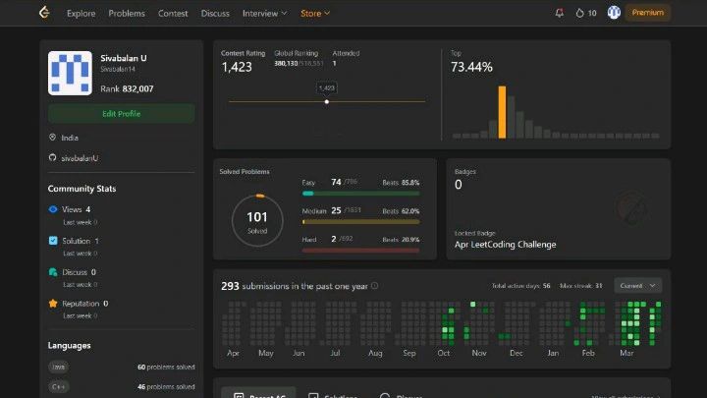Expand the Interview dropdown
This screenshot has height=398, width=707.
[x=265, y=13]
